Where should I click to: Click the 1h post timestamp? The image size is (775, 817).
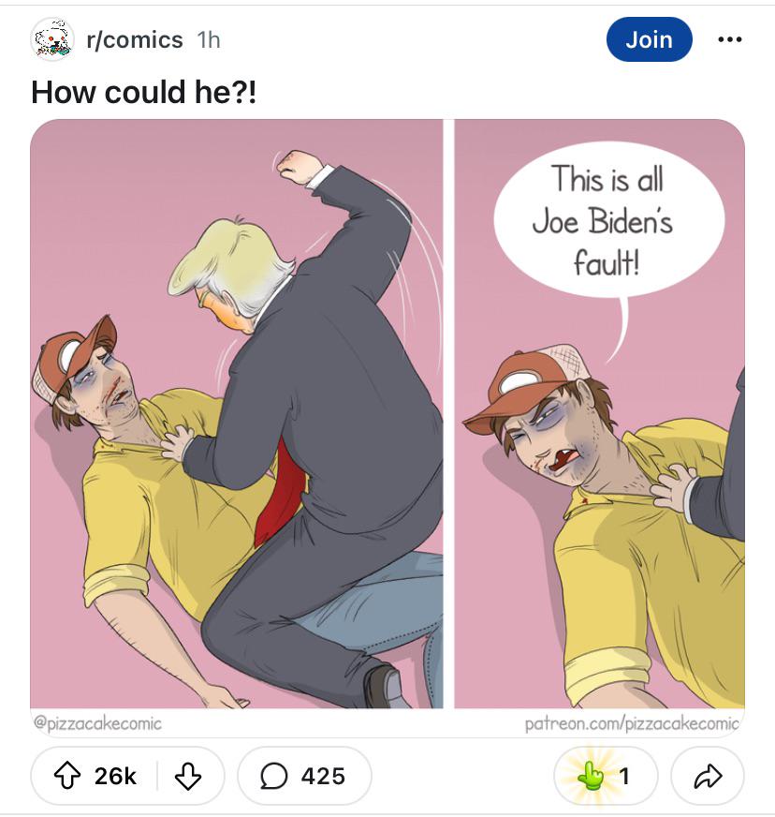209,39
